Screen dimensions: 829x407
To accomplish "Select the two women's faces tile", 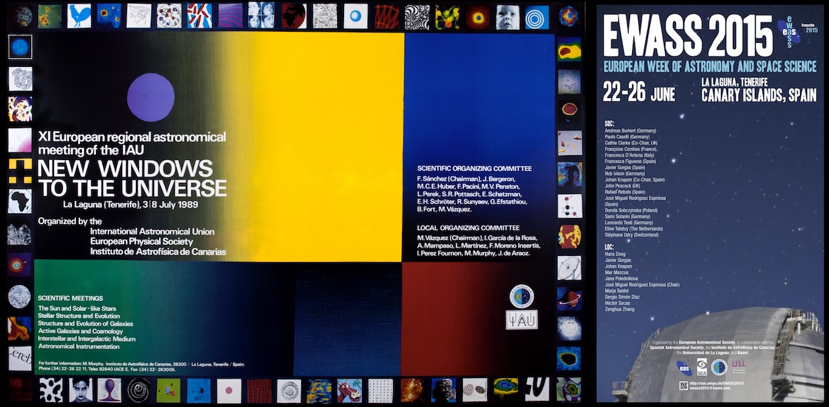I will coord(261,16).
